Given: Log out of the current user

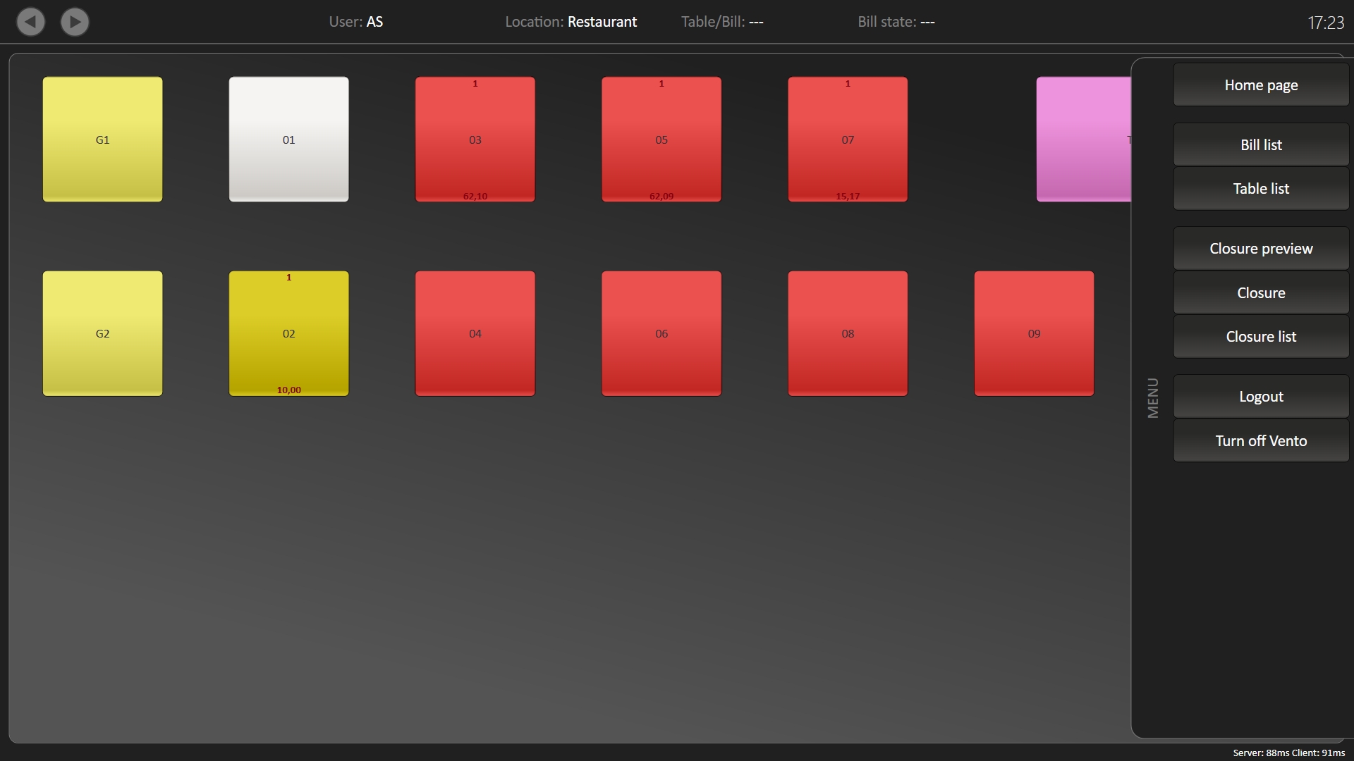Looking at the screenshot, I should [1261, 397].
